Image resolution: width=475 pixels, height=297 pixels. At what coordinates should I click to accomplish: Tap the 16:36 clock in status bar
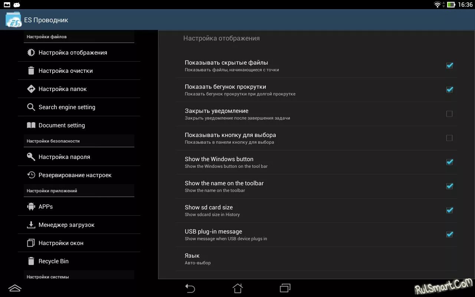[465, 5]
